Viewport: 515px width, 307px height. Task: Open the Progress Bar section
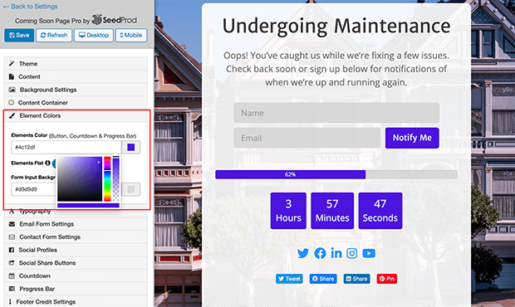[76, 289]
